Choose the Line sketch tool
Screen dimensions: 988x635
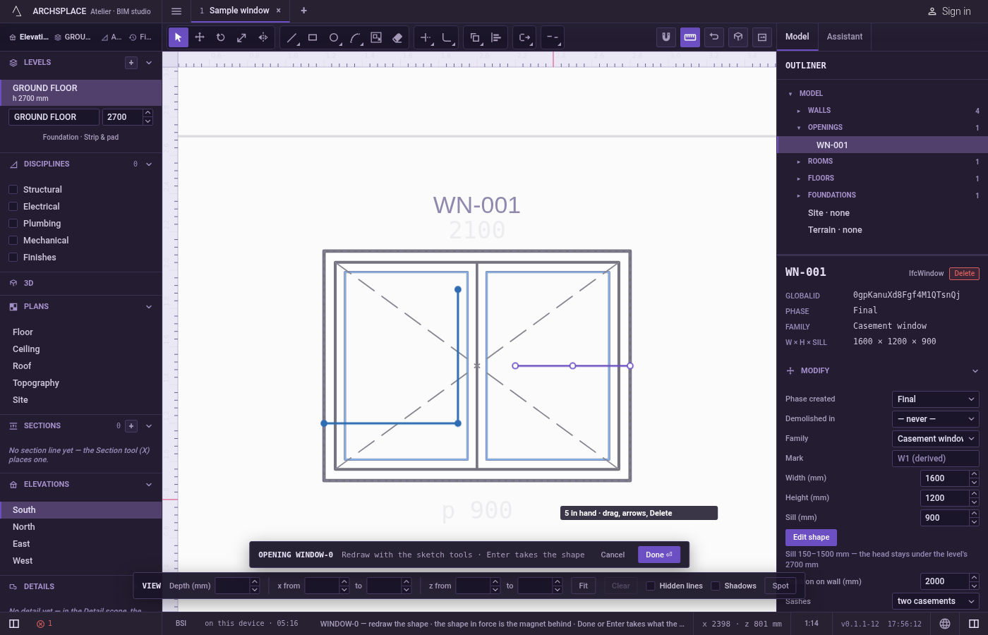(x=291, y=37)
